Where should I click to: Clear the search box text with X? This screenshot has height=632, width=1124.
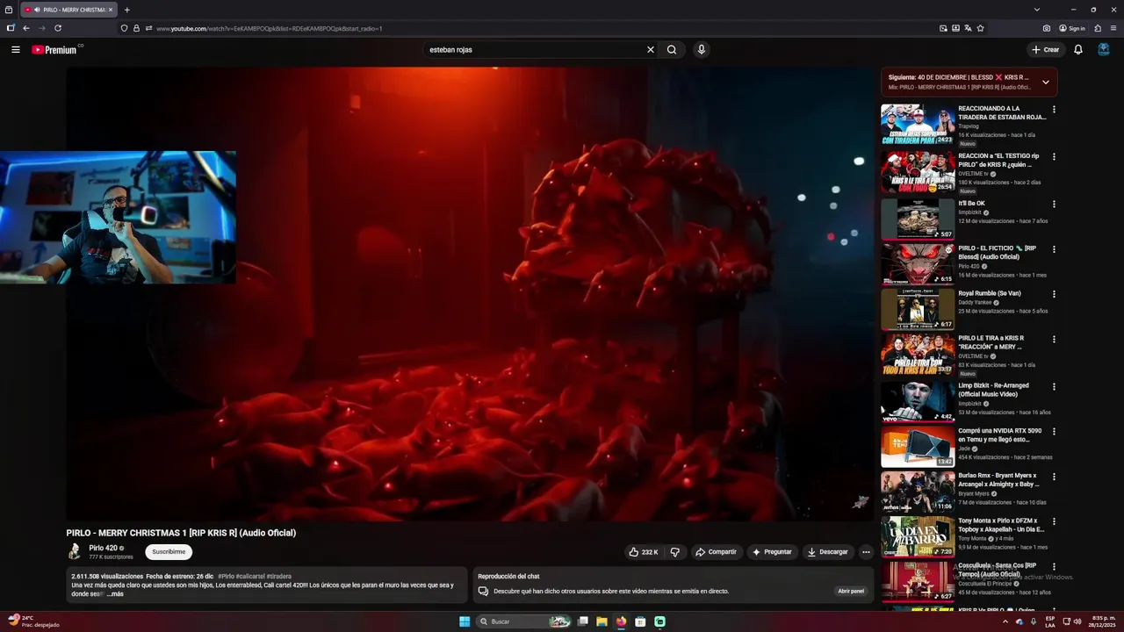click(x=651, y=50)
